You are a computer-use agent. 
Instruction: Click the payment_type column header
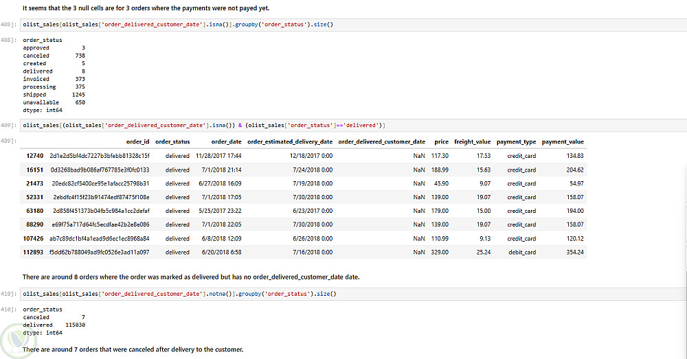516,142
